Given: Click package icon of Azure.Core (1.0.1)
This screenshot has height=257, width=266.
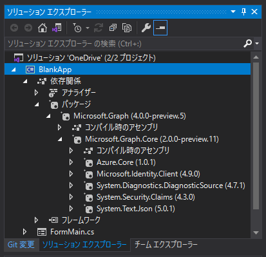Looking at the screenshot, I should pos(88,162).
